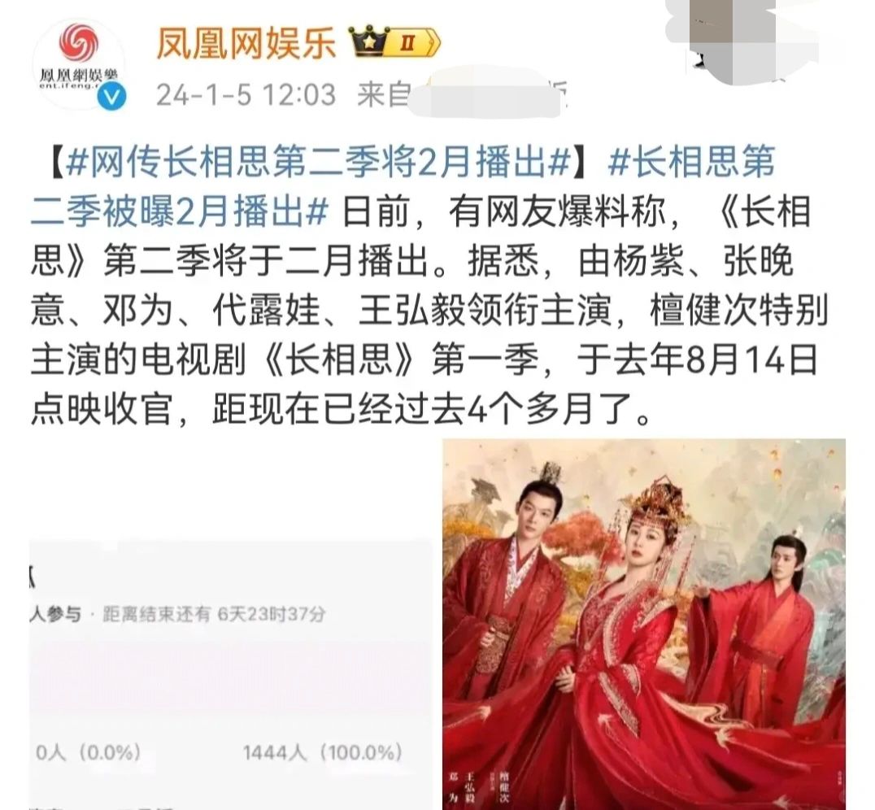Tap the post timestamp 24-1-5 12:03
Viewport: 875px width, 810px height.
246,95
